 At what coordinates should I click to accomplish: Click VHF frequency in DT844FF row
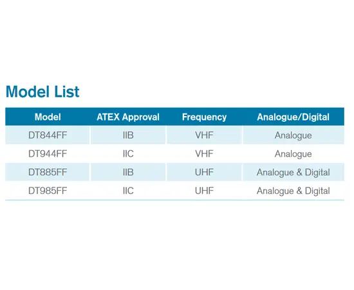click(x=204, y=135)
